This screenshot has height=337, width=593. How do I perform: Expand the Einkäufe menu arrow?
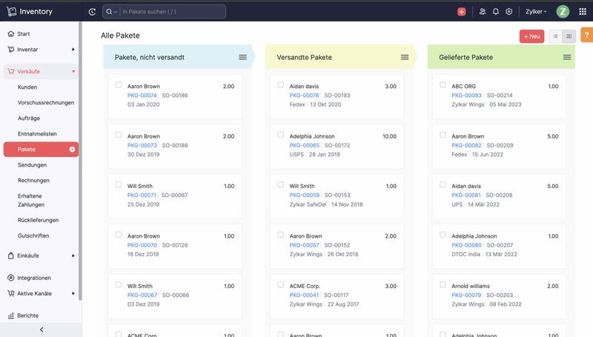pyautogui.click(x=73, y=256)
